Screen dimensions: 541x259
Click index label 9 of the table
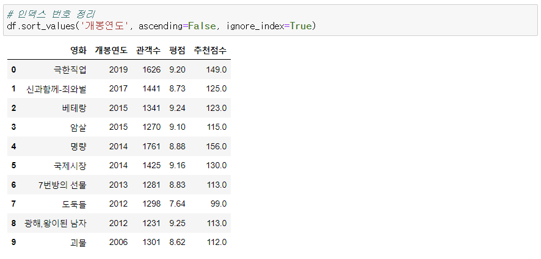tap(13, 243)
